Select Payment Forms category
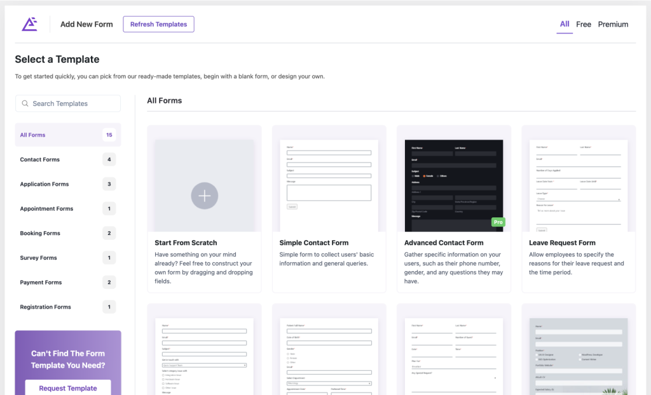Screen dimensions: 651x395 point(68,282)
